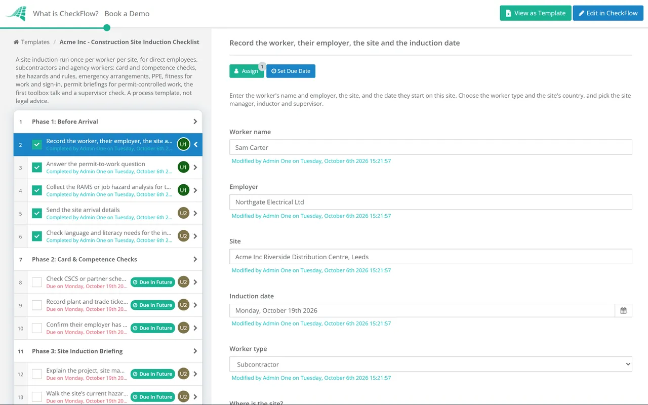Click View as Template button
The width and height of the screenshot is (648, 405).
click(536, 13)
